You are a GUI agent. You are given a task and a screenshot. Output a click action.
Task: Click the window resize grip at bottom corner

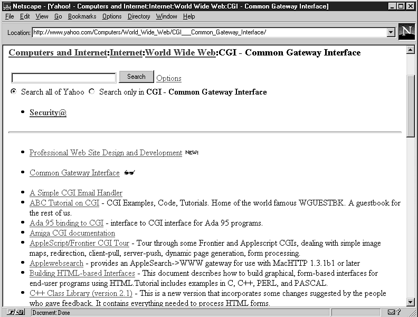[413, 312]
